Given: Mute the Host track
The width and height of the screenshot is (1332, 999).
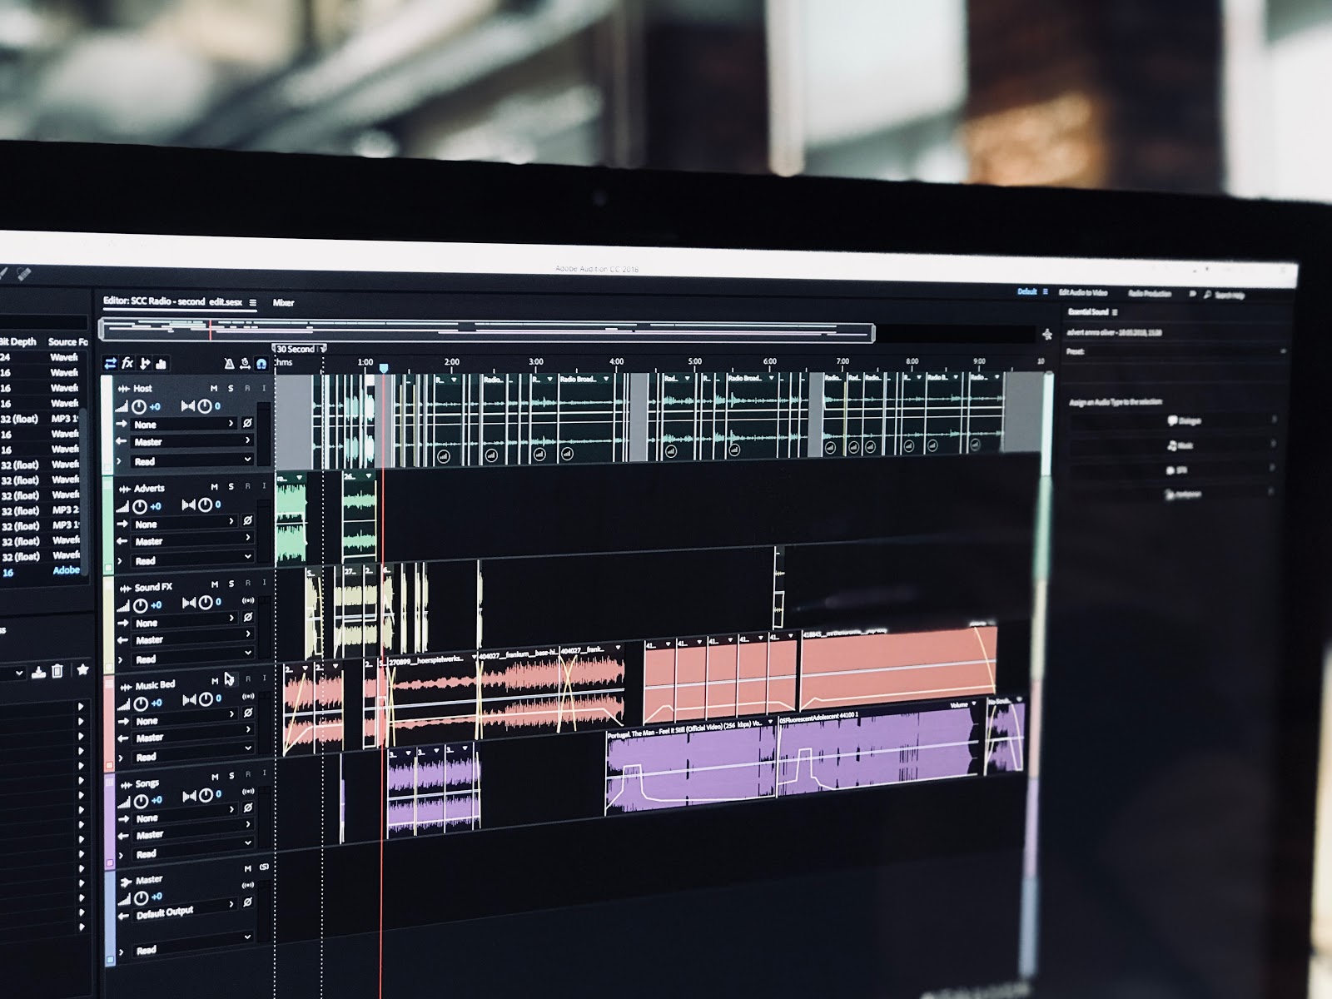Looking at the screenshot, I should 214,388.
